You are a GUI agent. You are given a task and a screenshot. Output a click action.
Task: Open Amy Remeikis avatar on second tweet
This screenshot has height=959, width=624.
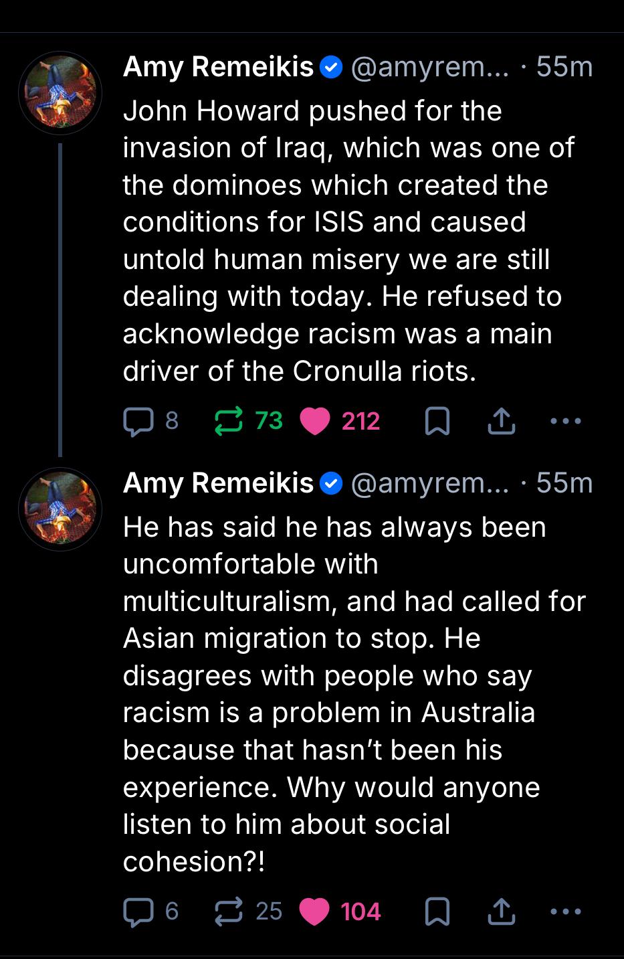point(60,509)
